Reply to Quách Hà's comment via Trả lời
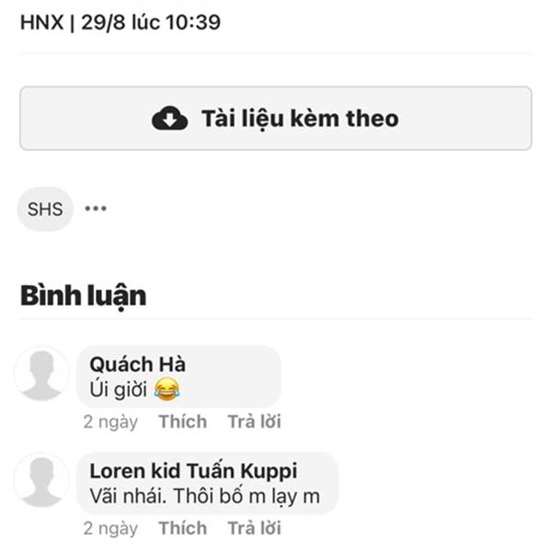This screenshot has width=552, height=552. click(x=254, y=421)
